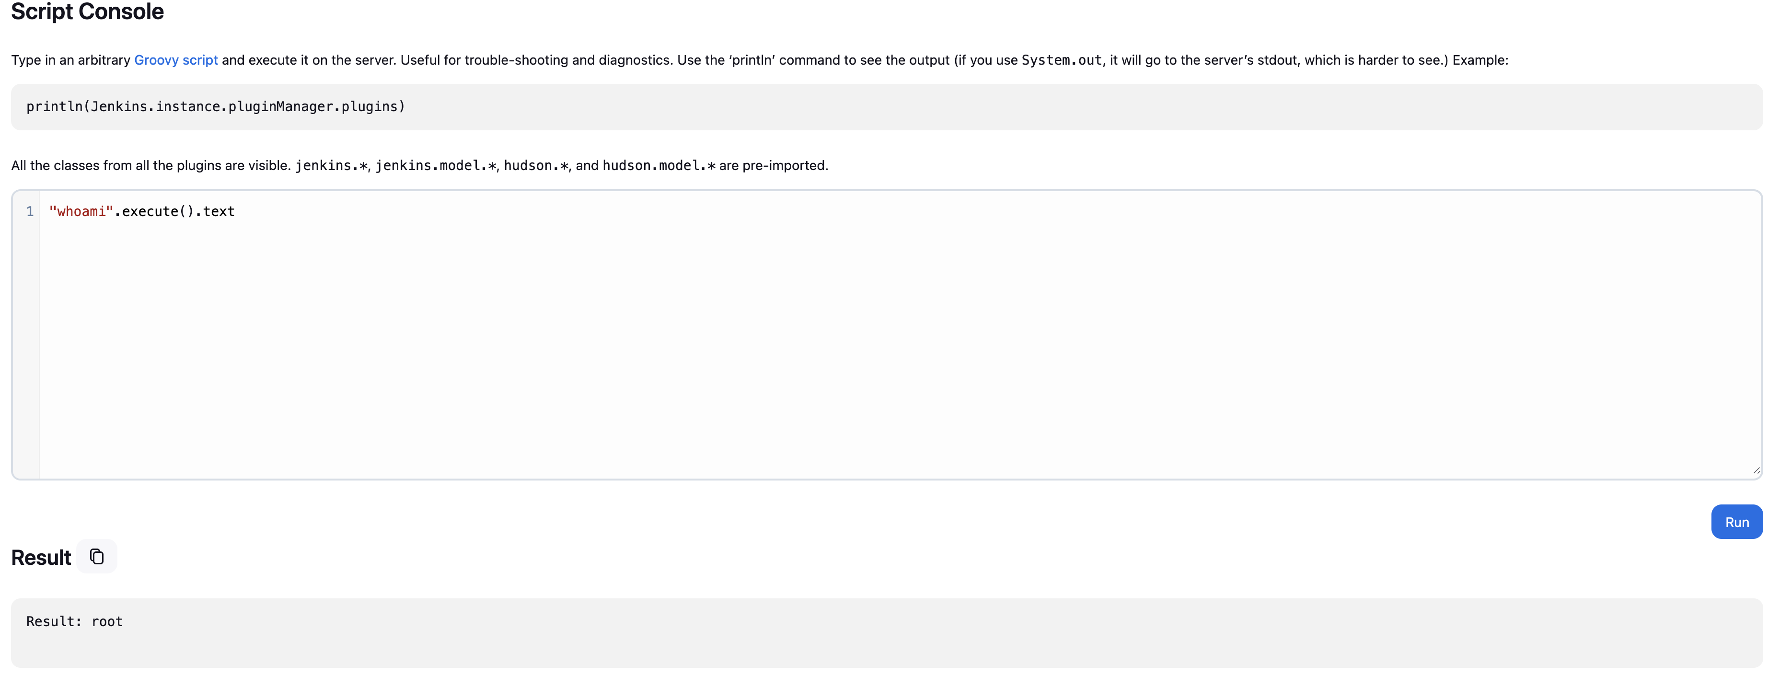1768x675 pixels.
Task: Click the clipboard icon after the Result heading
Action: pos(97,556)
